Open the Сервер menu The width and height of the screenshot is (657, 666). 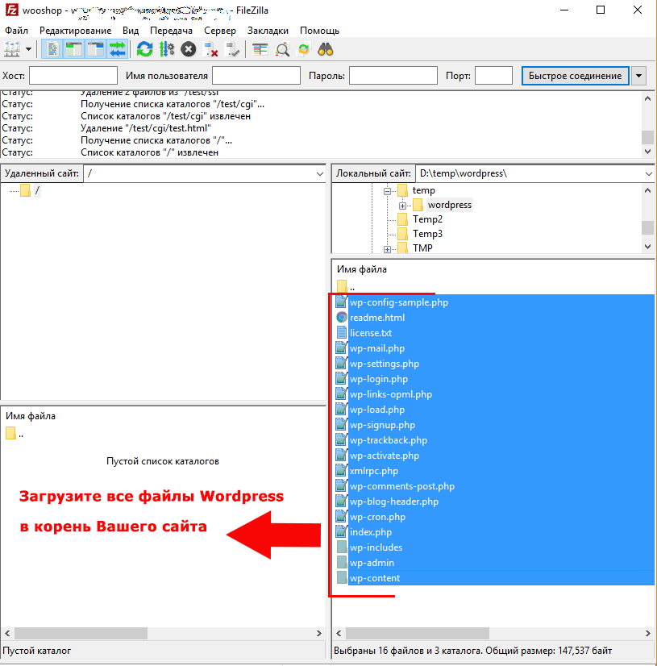click(x=219, y=31)
